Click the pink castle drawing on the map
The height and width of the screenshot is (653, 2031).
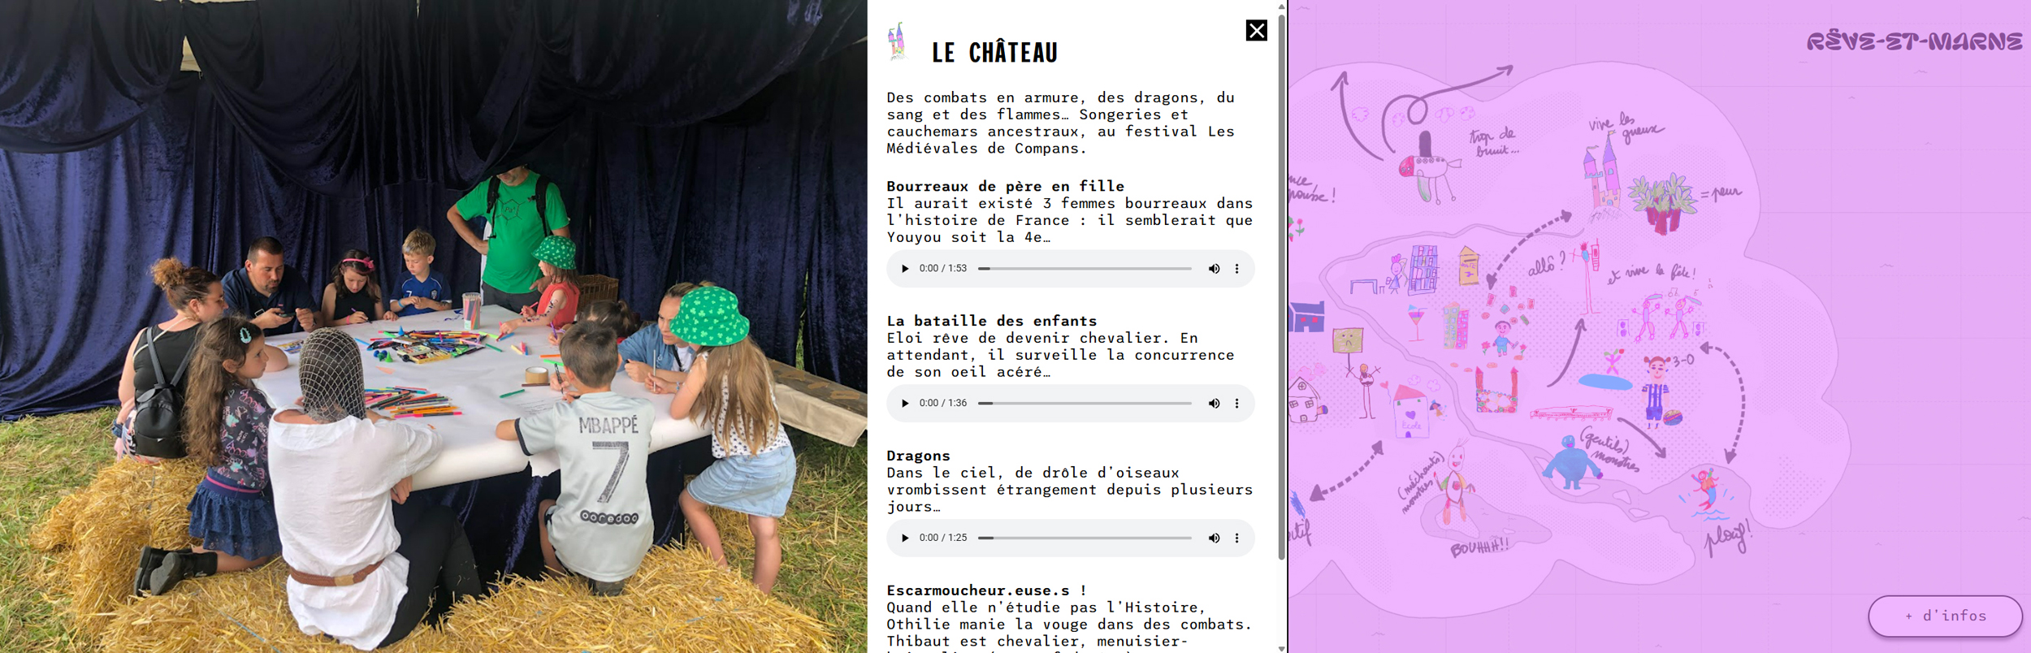(1602, 177)
